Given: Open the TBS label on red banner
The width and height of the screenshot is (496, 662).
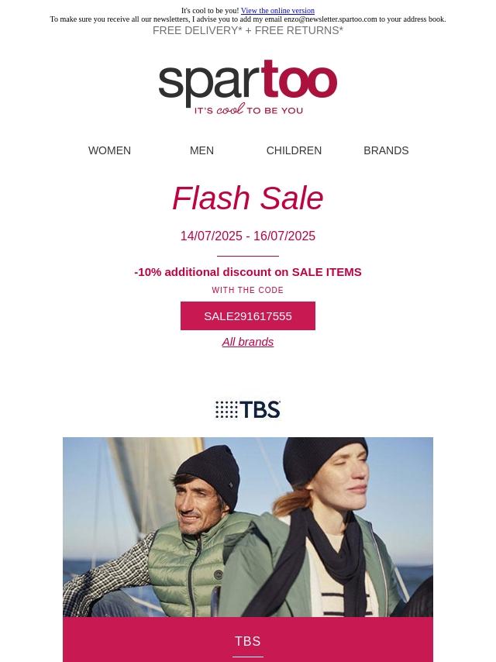Looking at the screenshot, I should click(x=248, y=641).
